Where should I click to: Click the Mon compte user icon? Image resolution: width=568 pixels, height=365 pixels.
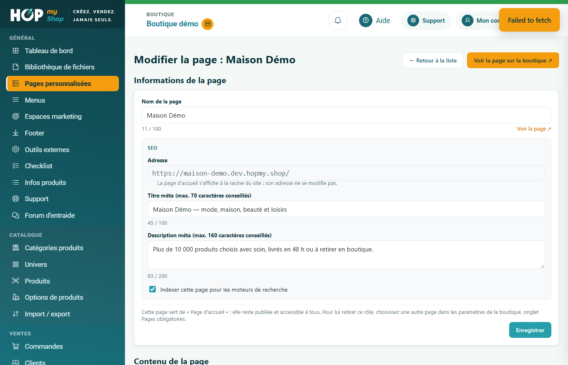click(467, 20)
